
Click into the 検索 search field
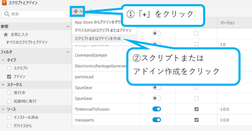[35, 14]
